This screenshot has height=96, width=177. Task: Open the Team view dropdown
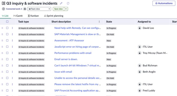(39, 9)
